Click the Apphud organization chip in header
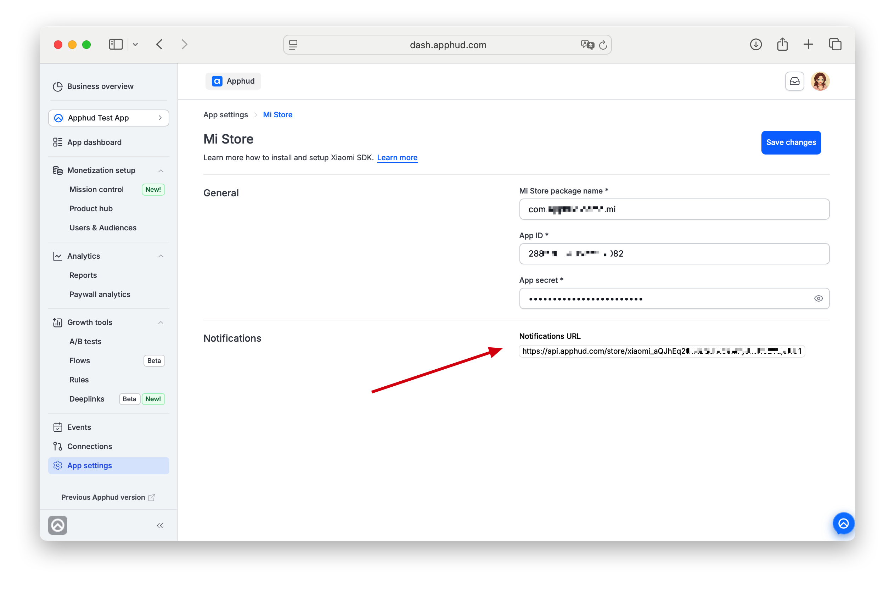Screen dimensions: 895x594 [233, 81]
